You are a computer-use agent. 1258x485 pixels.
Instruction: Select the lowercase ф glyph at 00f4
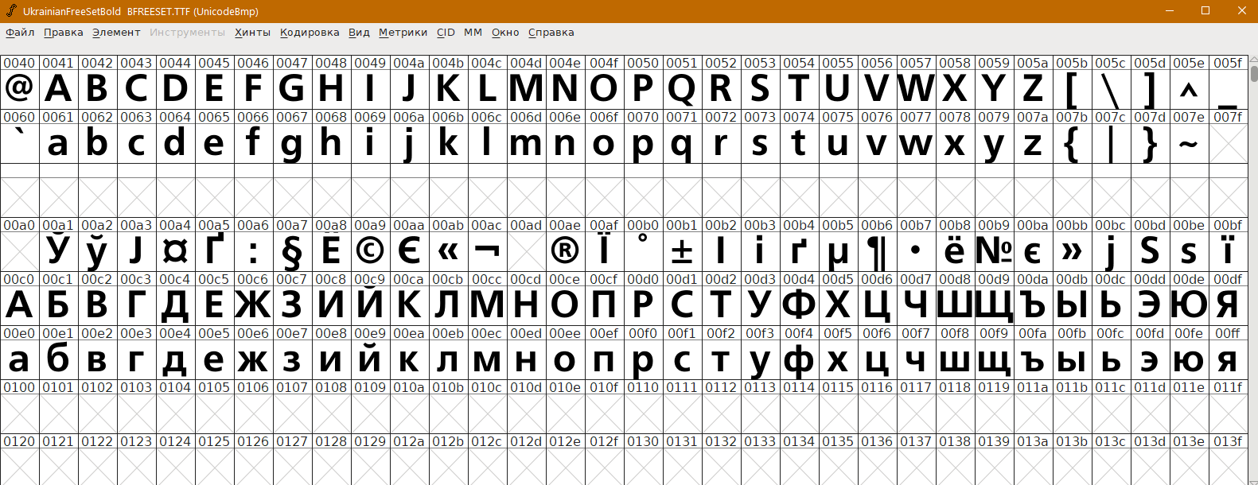click(x=799, y=359)
